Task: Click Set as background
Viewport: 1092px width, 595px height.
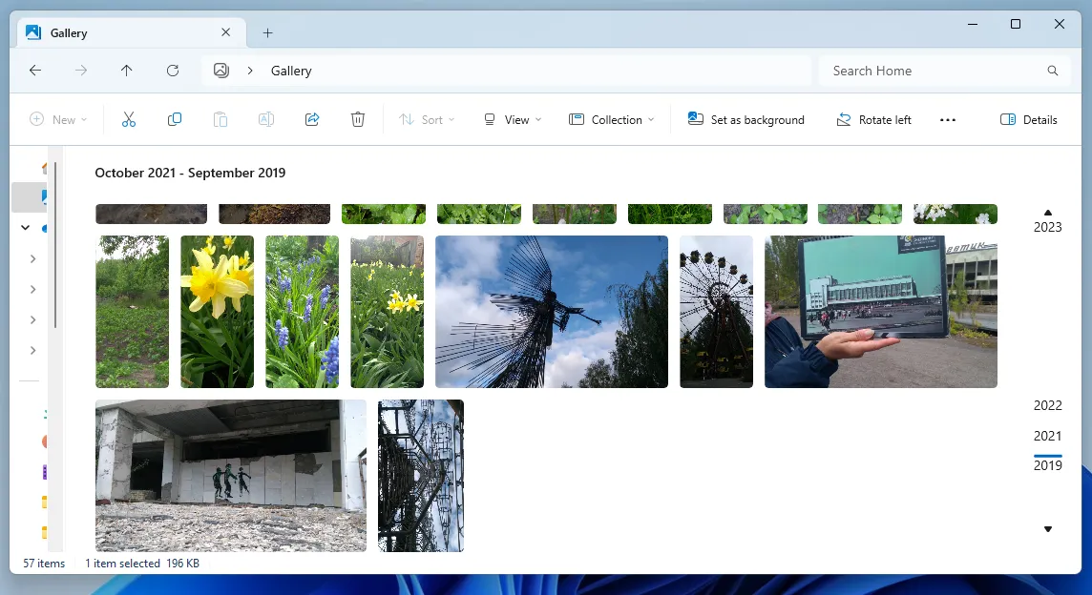Action: coord(746,119)
